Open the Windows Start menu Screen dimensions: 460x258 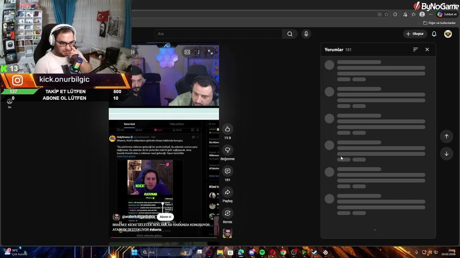[134, 252]
